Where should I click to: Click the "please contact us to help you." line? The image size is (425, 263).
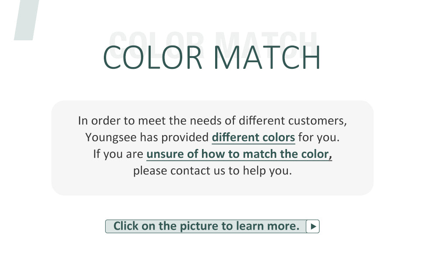tap(212, 171)
